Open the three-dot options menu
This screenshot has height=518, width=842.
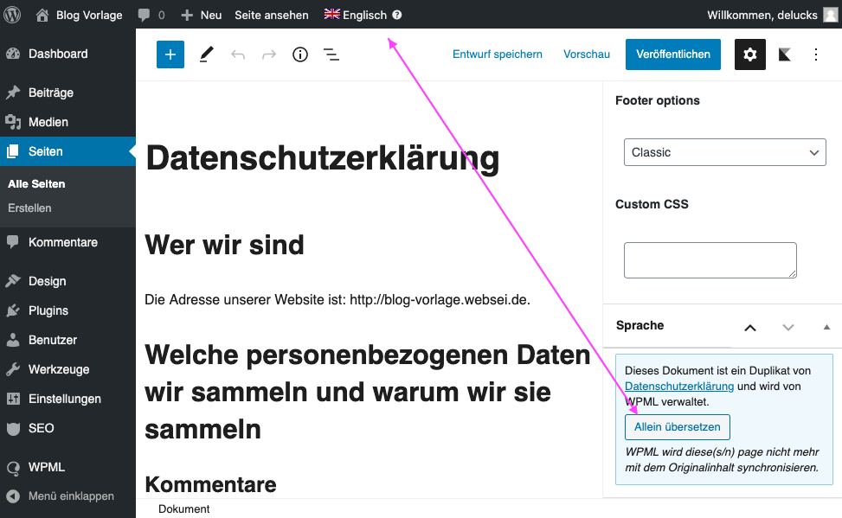[815, 54]
